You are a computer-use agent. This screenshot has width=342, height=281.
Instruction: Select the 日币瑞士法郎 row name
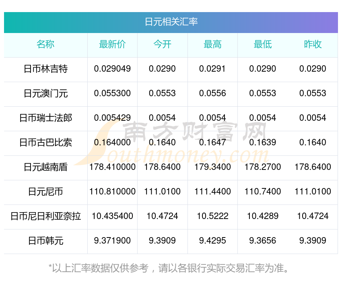pyautogui.click(x=45, y=118)
